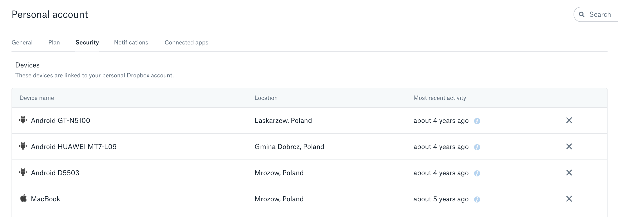
Task: Switch to the General tab
Action: (x=22, y=42)
